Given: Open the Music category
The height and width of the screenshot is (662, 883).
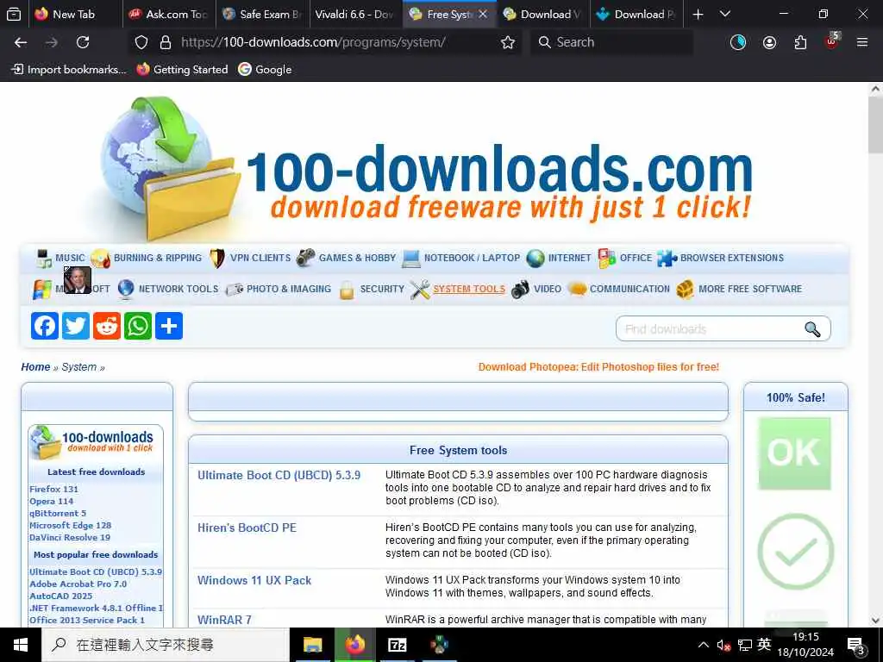Looking at the screenshot, I should [70, 258].
